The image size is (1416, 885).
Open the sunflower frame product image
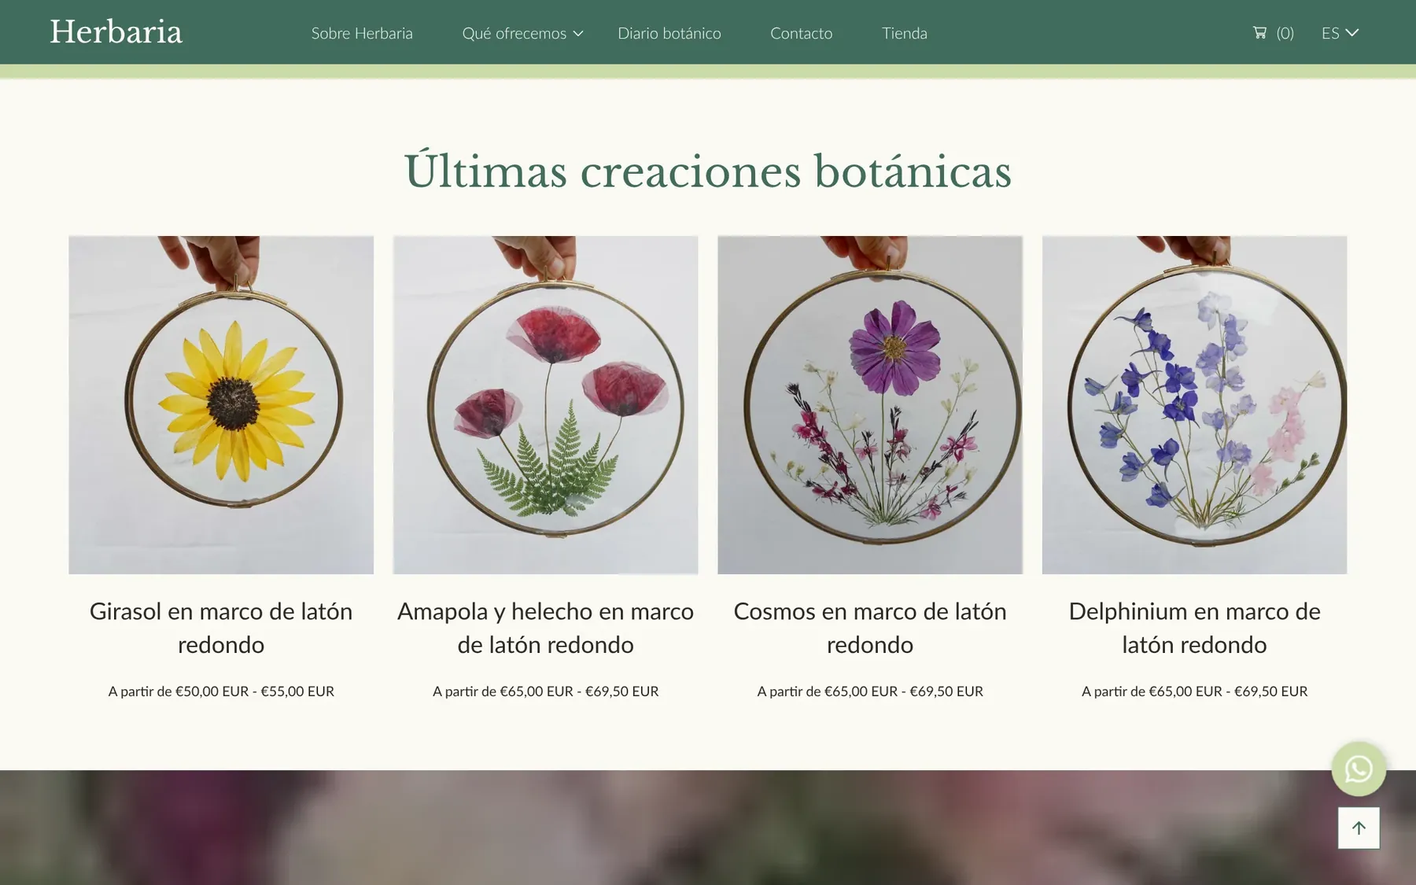(221, 405)
